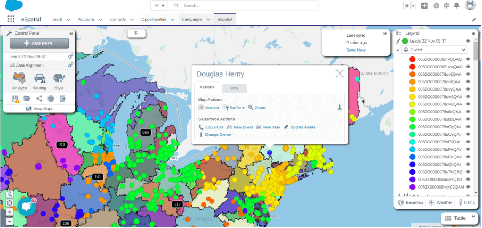The height and width of the screenshot is (228, 482).
Task: Click the open folder icon
Action: [27, 99]
